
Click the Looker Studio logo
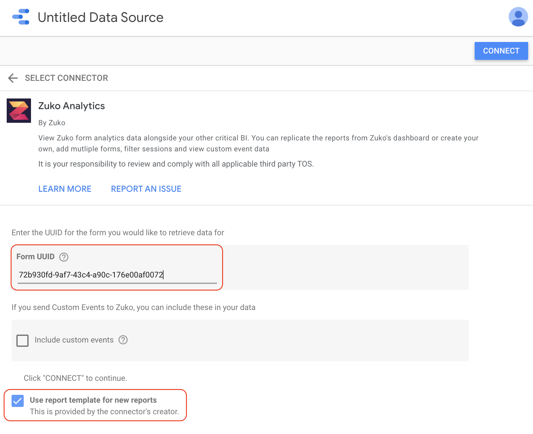21,17
